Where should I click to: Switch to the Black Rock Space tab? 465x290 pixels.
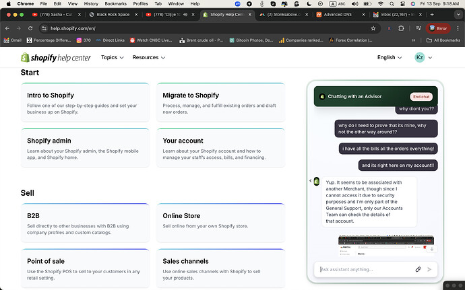click(x=113, y=15)
